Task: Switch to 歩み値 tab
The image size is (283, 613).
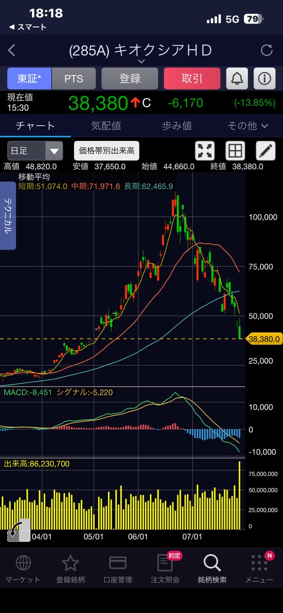Action: click(176, 125)
